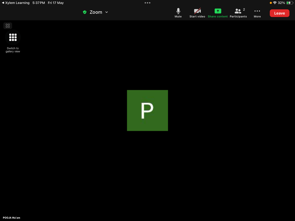Tap the Share content label
This screenshot has height=221, width=295.
pos(217,17)
